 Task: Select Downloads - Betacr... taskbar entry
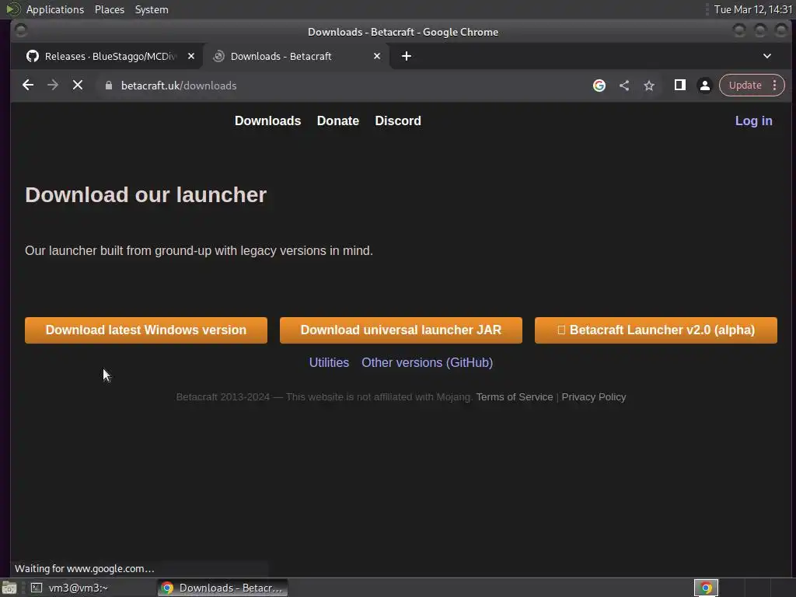tap(223, 588)
